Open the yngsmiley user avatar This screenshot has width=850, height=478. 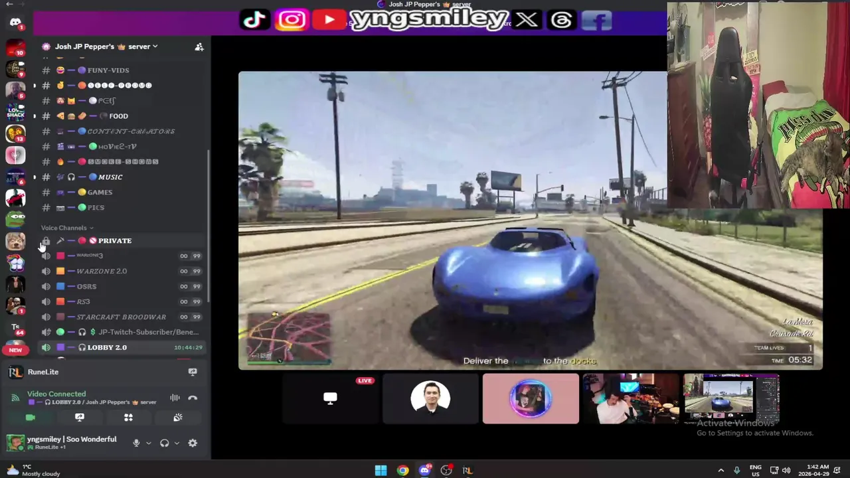click(15, 442)
